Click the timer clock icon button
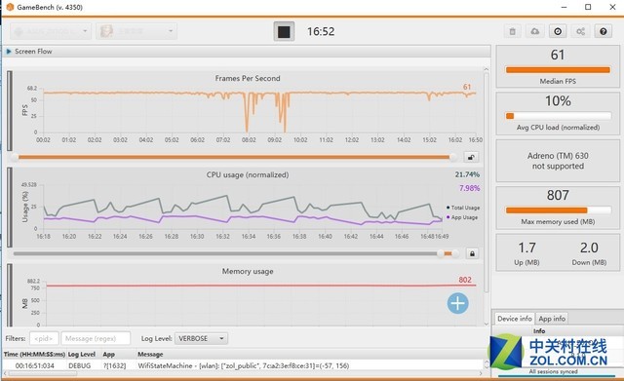Screen dimensions: 624x381 pos(558,31)
